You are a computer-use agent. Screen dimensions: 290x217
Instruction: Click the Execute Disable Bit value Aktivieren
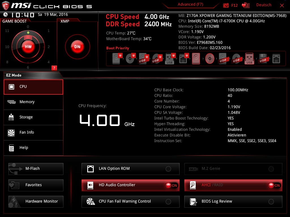pyautogui.click(x=237, y=135)
